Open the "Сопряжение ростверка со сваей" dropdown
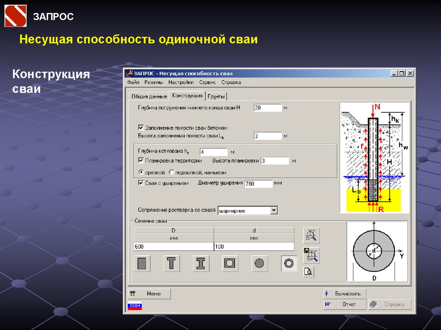 pos(273,210)
